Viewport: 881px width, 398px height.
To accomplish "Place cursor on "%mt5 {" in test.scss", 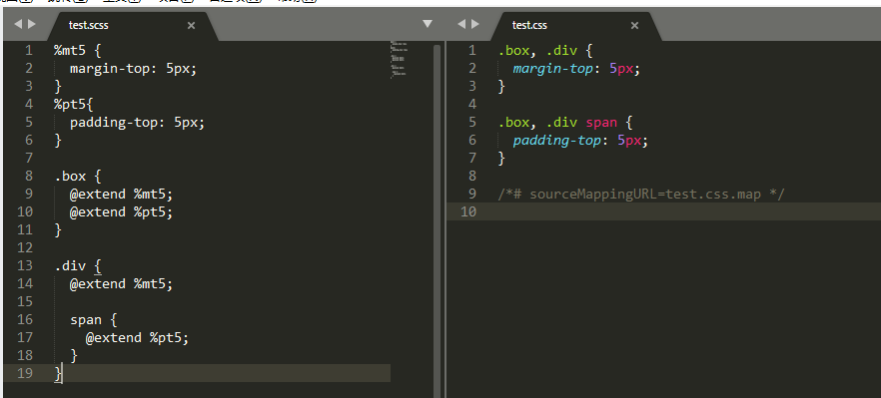I will coord(78,51).
